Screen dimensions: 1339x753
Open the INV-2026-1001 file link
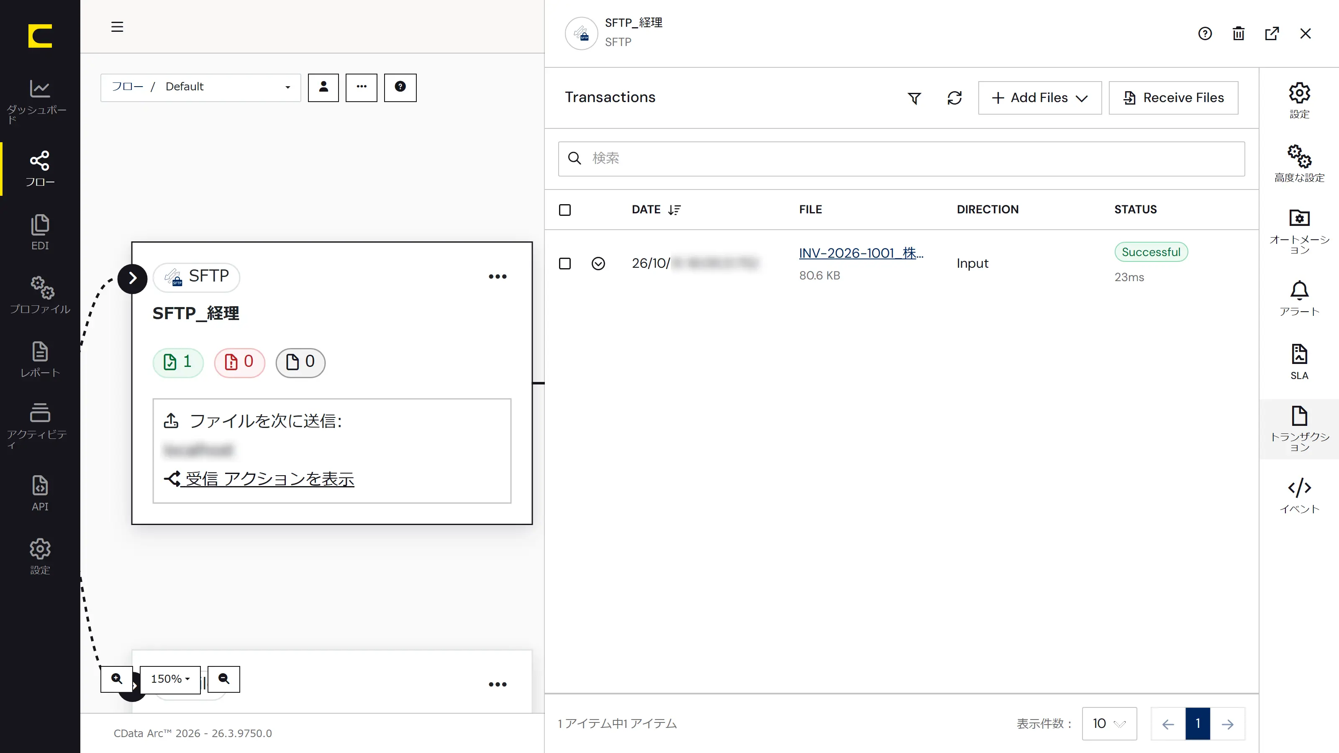pos(861,253)
